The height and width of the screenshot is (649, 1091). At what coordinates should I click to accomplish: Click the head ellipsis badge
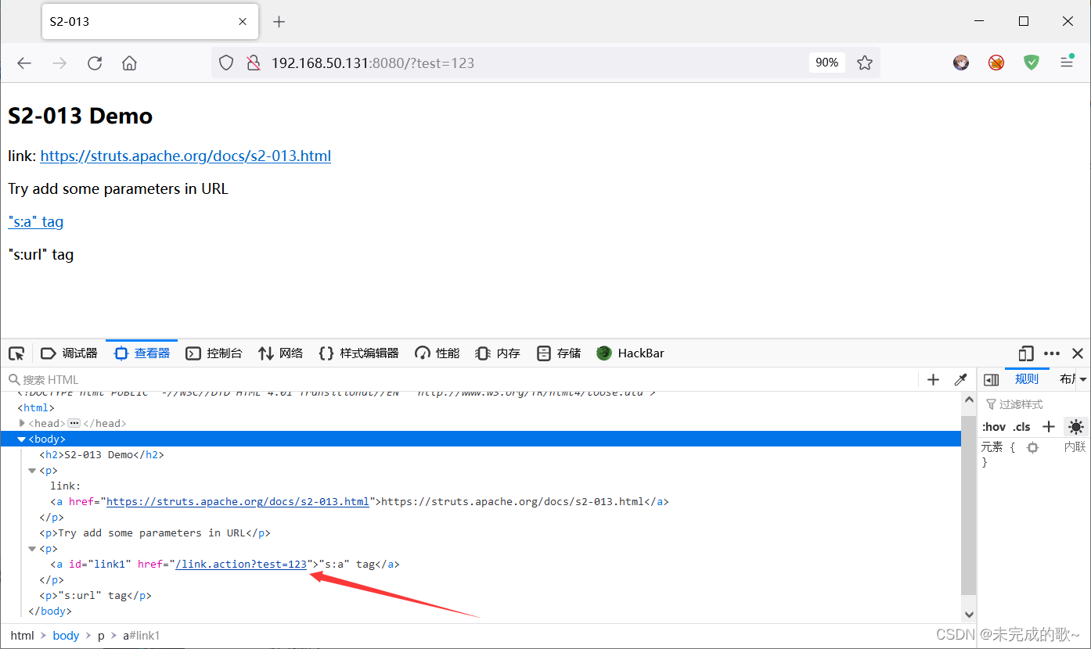tap(74, 423)
